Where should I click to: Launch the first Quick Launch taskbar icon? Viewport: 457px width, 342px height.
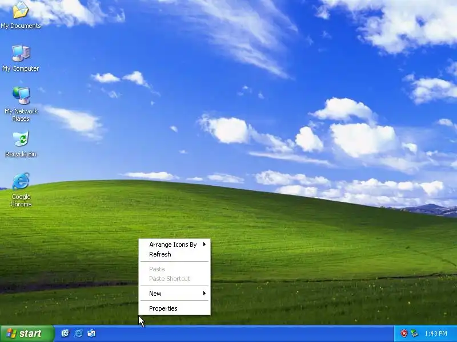click(65, 333)
